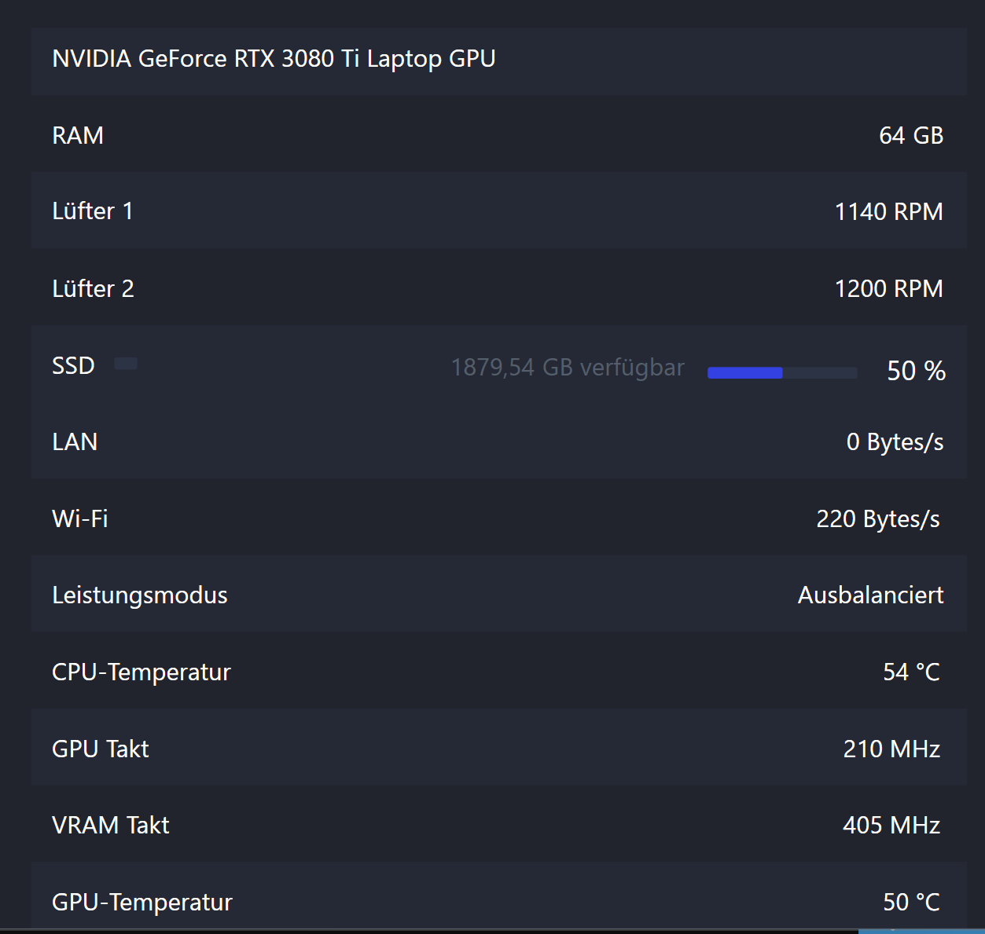Viewport: 985px width, 934px height.
Task: Click the 210 MHz GPU Takt value
Action: pyautogui.click(x=891, y=749)
